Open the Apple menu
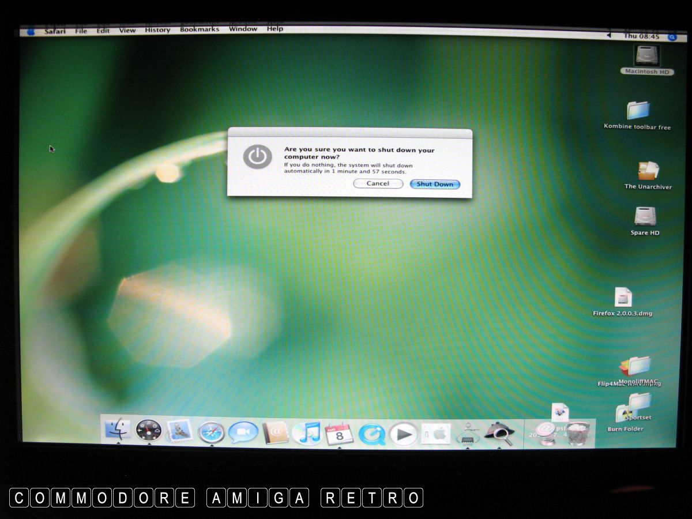692x519 pixels. [31, 31]
